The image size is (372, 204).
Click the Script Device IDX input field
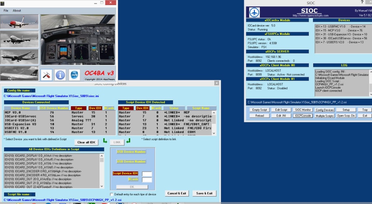147,174
